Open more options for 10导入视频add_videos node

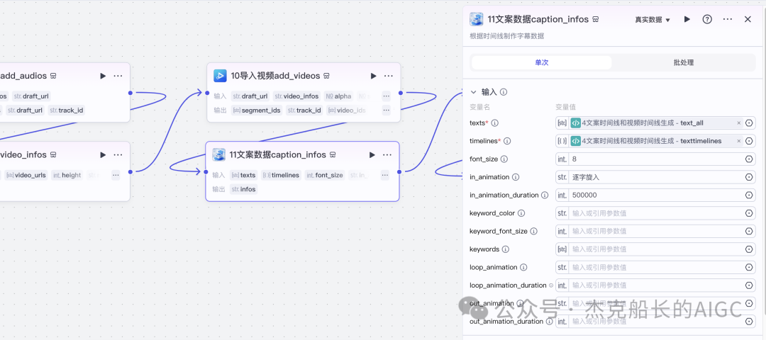pos(389,76)
